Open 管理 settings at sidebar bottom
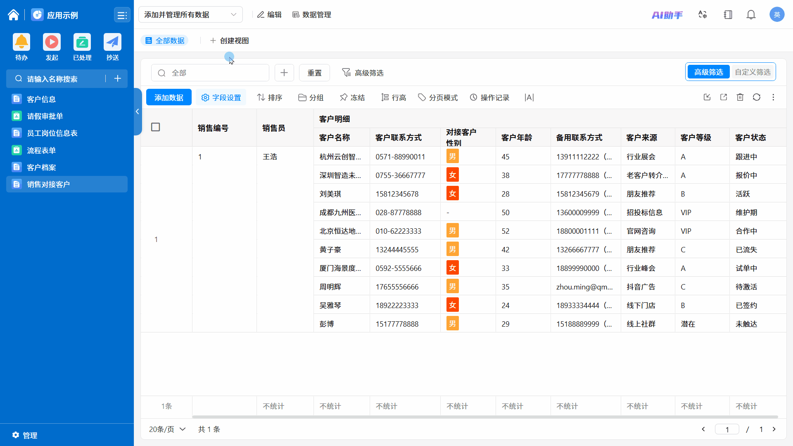This screenshot has width=793, height=446. pos(25,435)
